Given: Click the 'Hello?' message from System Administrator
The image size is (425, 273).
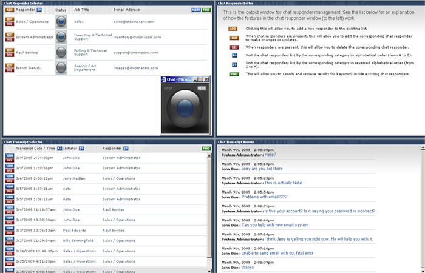Looking at the screenshot, I should [x=270, y=155].
